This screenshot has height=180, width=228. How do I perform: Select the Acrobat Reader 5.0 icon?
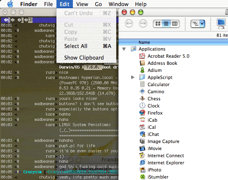(142, 56)
